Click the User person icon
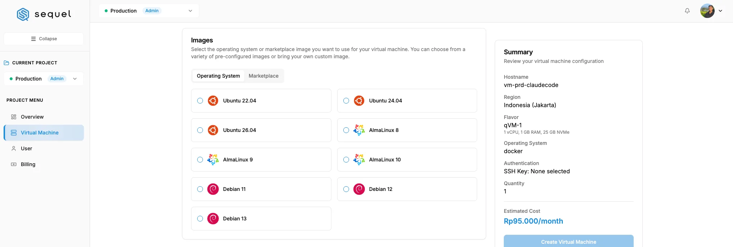 pyautogui.click(x=14, y=148)
